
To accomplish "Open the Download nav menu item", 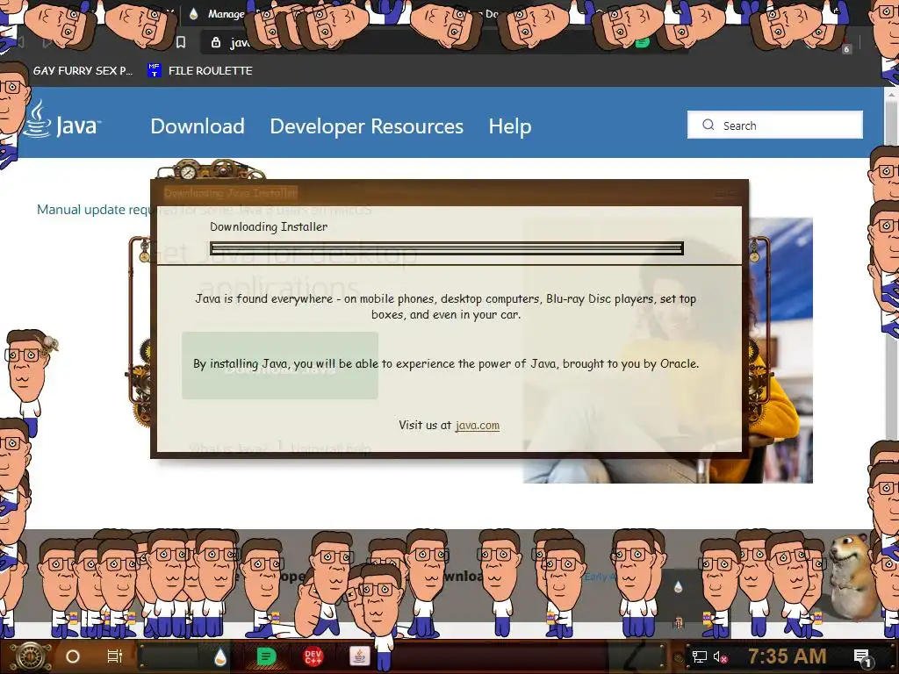I will click(198, 126).
